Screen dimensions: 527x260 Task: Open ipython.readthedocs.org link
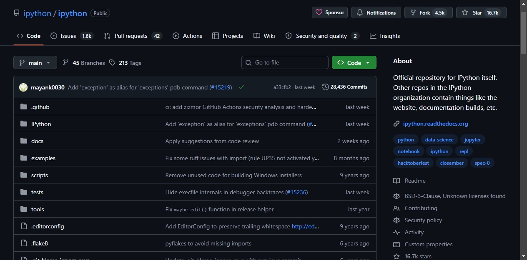point(435,124)
